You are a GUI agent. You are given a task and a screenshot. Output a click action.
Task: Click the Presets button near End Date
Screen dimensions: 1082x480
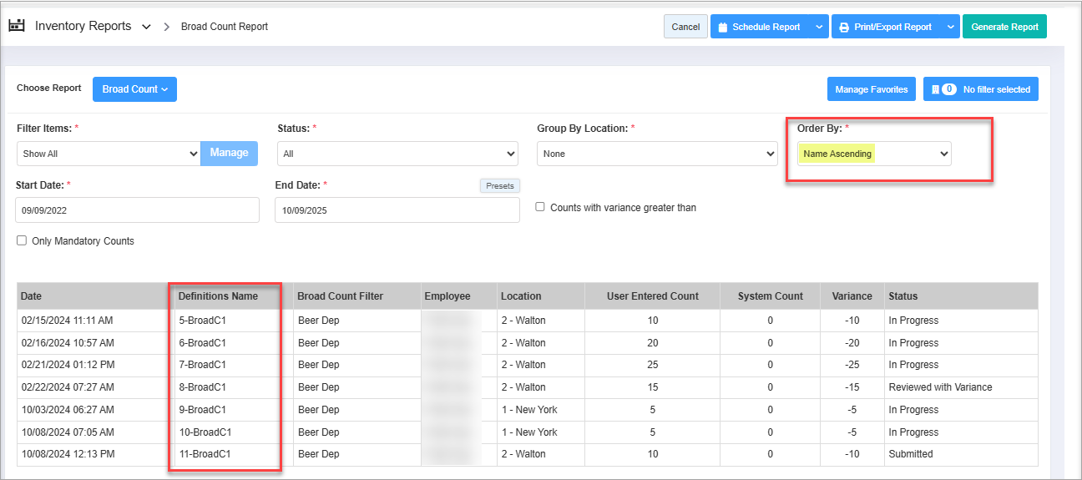(x=499, y=185)
